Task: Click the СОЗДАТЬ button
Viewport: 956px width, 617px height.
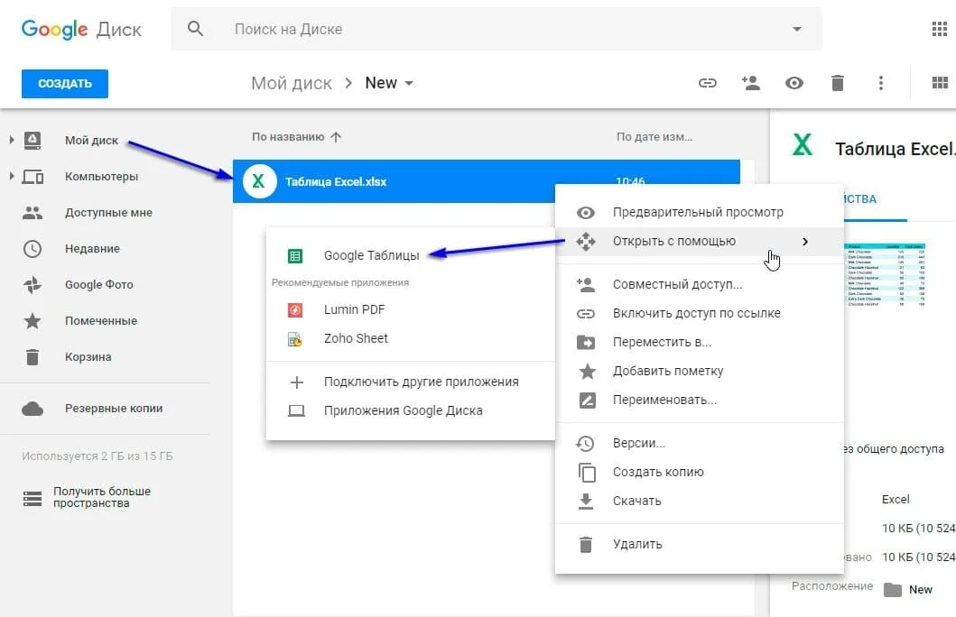Action: pos(64,83)
